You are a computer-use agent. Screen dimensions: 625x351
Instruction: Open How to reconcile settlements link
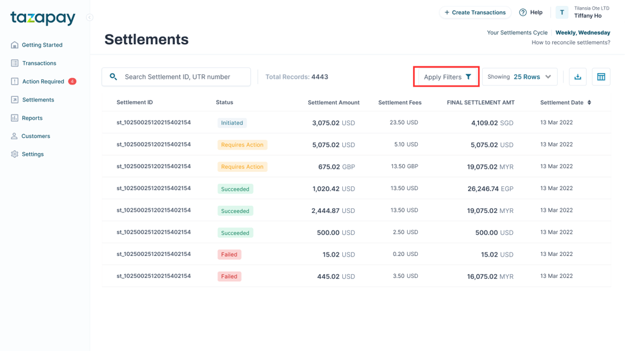570,42
